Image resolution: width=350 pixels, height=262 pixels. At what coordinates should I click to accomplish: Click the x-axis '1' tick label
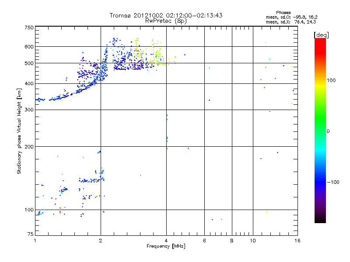[35, 241]
